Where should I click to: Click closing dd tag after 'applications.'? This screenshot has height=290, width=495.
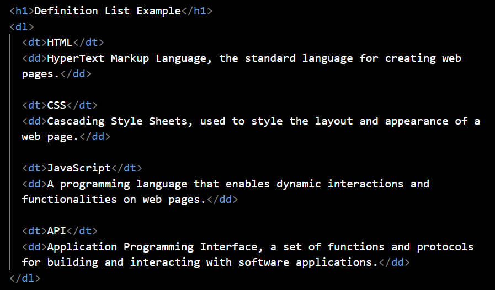click(x=395, y=262)
